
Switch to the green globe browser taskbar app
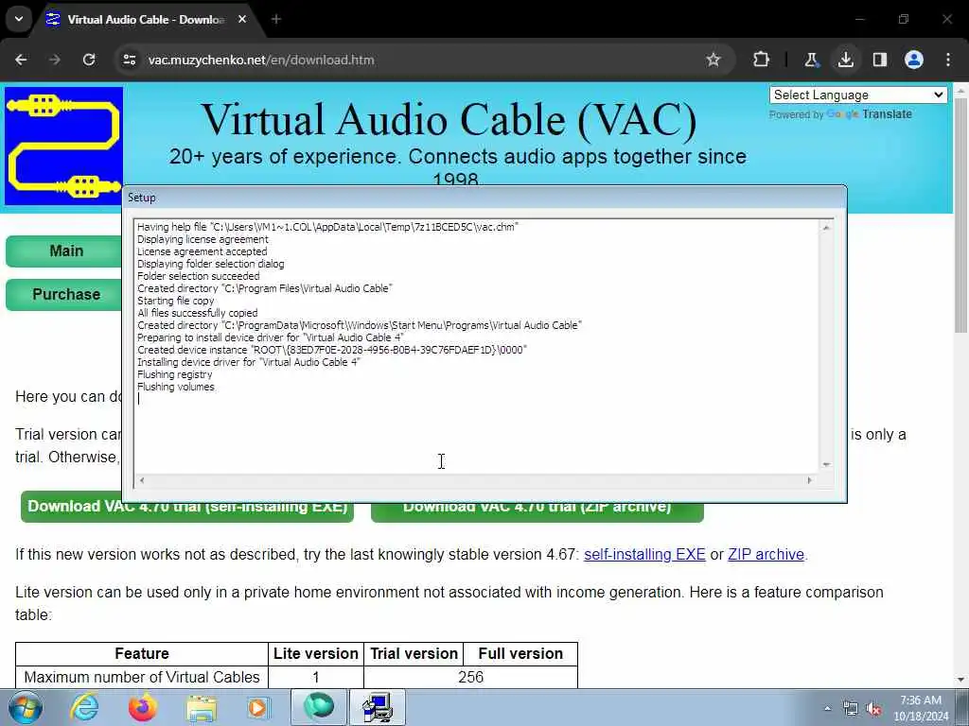(x=319, y=707)
